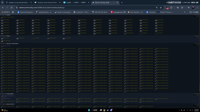
Task: Close the 'Treasure Trove Gnome Dome' tab
Action: pos(60,2)
